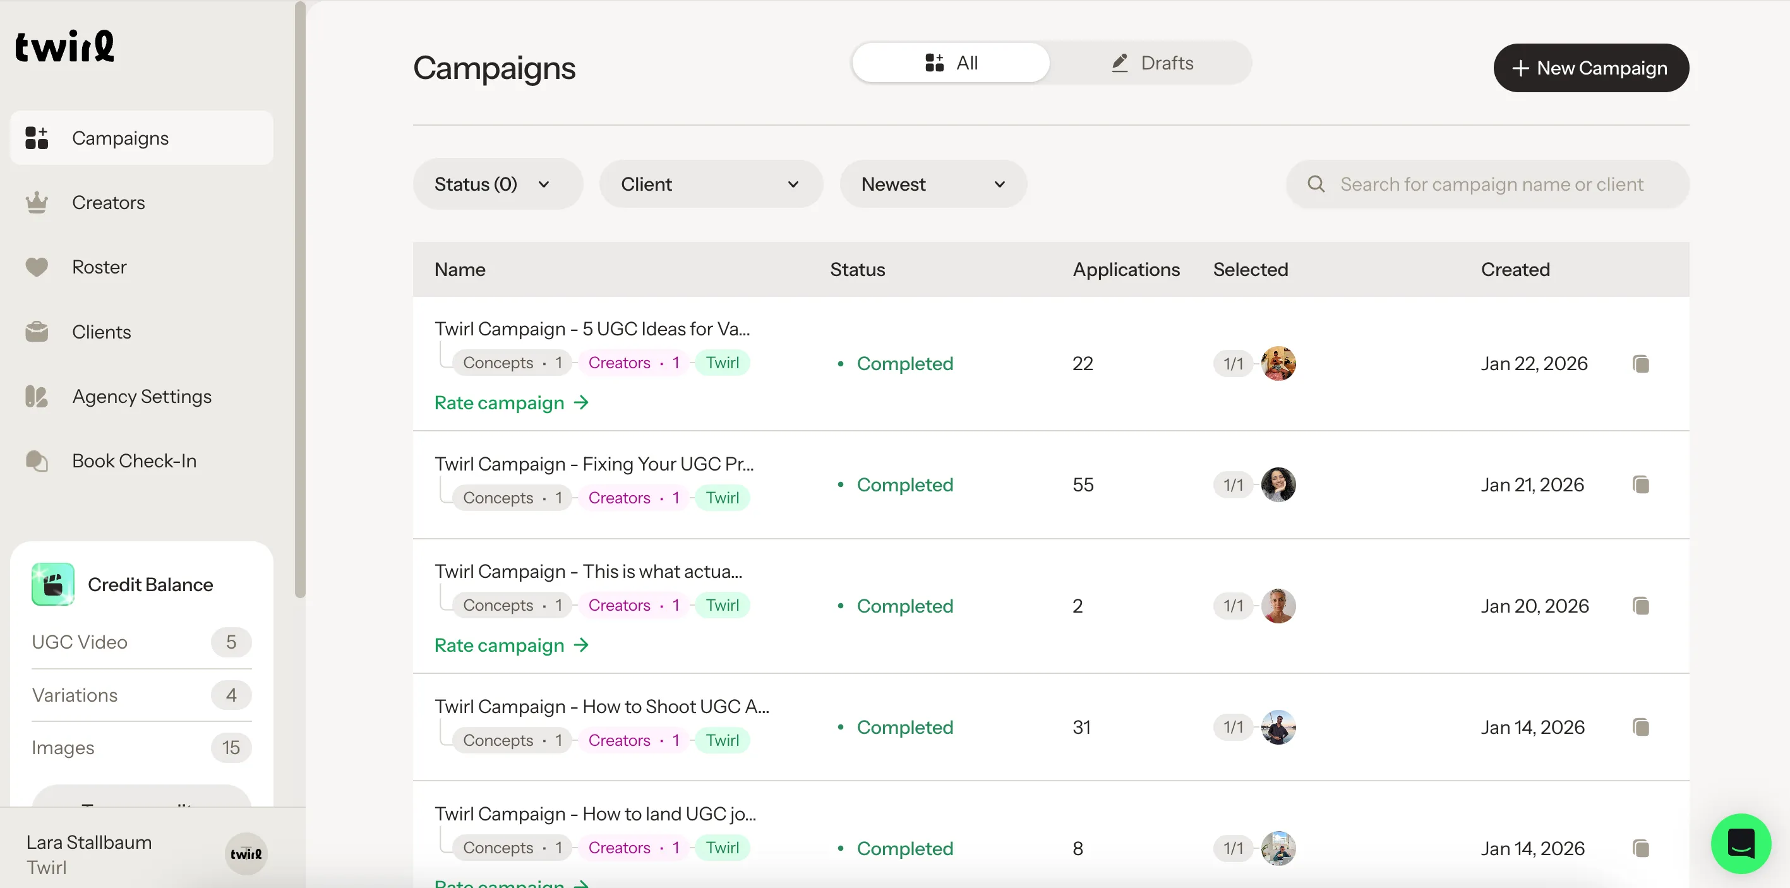Click the twirl logo in sidebar
Image resolution: width=1790 pixels, height=888 pixels.
point(64,47)
